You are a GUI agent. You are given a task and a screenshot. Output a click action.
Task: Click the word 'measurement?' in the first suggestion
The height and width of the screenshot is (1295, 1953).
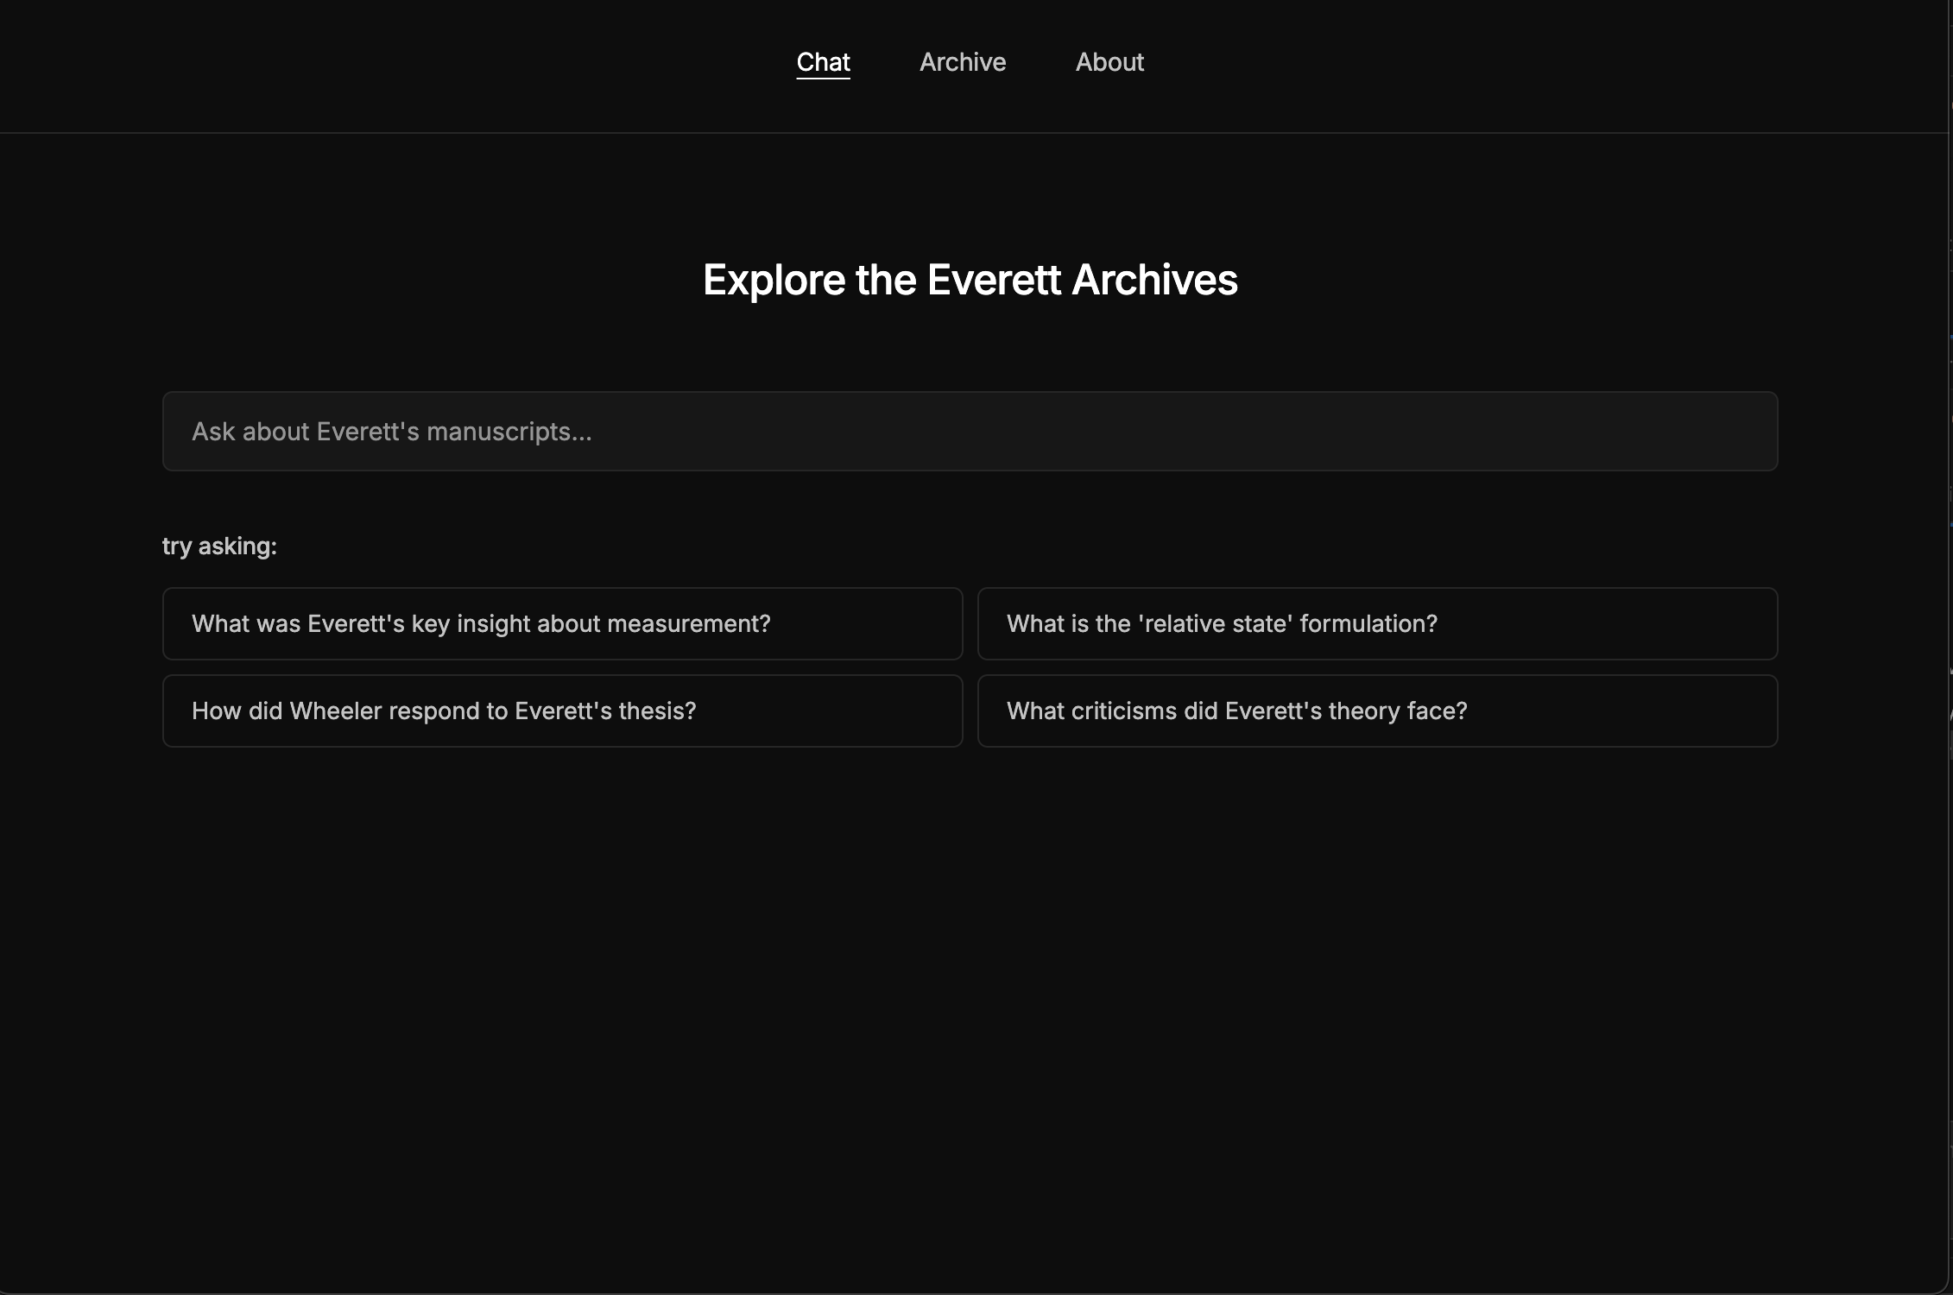(688, 624)
